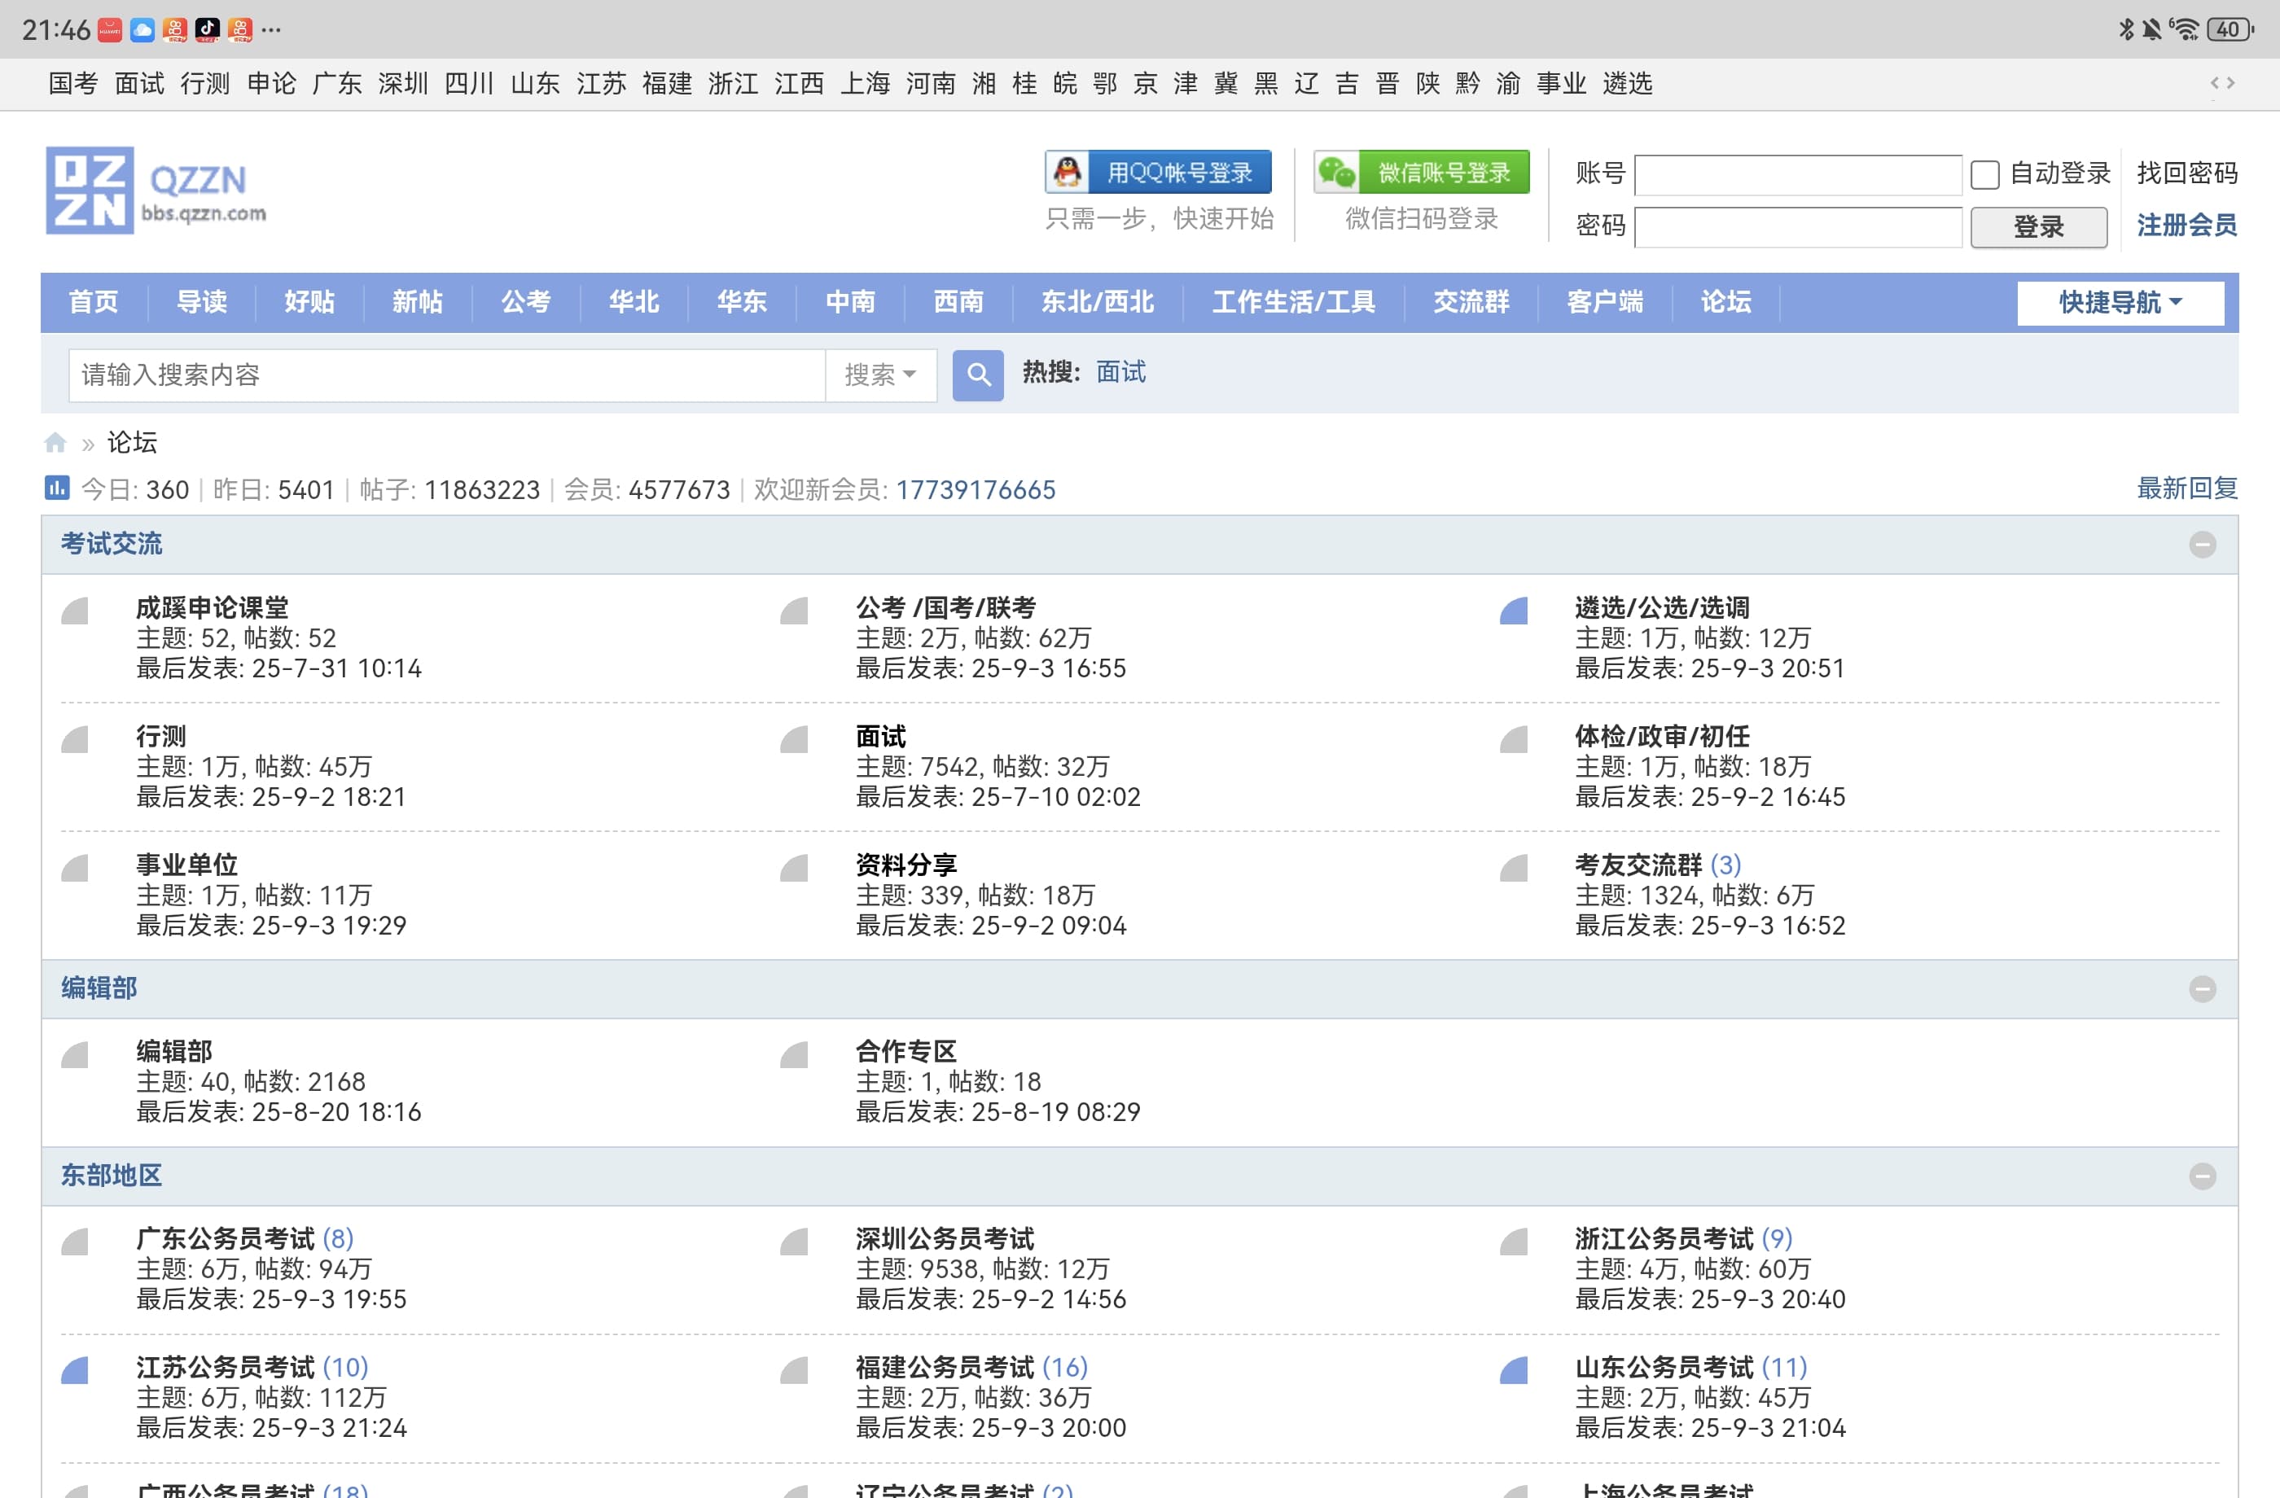This screenshot has height=1498, width=2280.
Task: Click the QQ penguin login icon
Action: [1068, 173]
